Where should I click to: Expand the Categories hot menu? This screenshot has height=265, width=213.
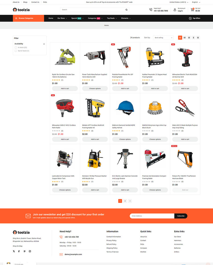click(95, 18)
